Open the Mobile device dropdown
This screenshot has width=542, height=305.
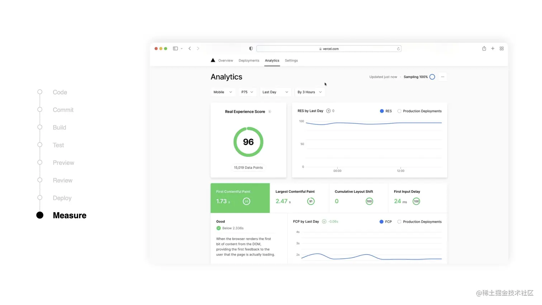pos(223,92)
